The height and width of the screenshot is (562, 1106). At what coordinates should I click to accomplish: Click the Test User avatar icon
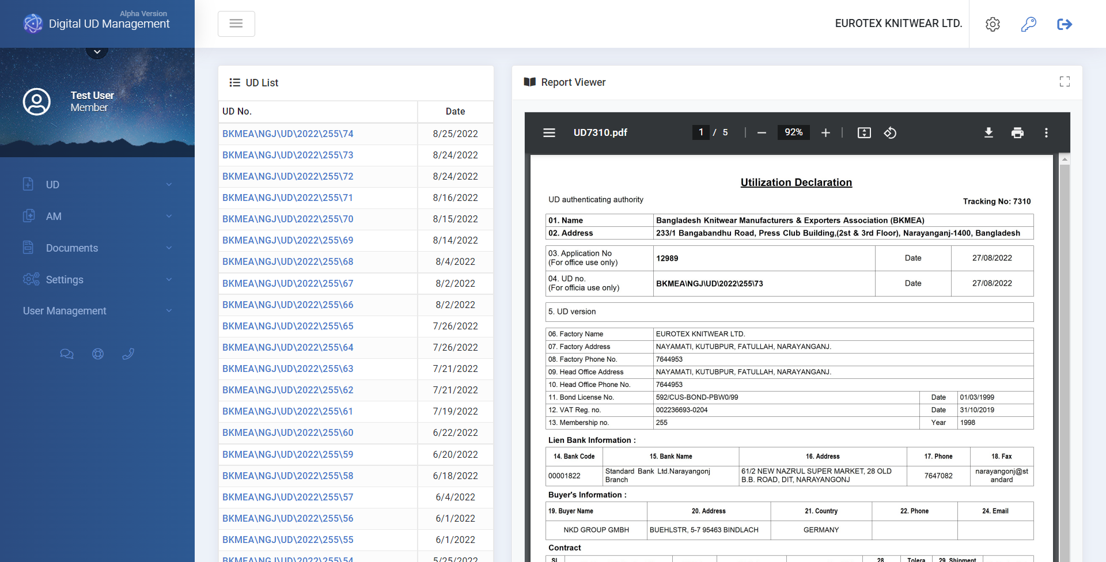[x=37, y=102]
